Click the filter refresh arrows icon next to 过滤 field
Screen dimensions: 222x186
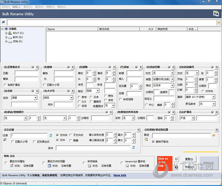click(51, 135)
